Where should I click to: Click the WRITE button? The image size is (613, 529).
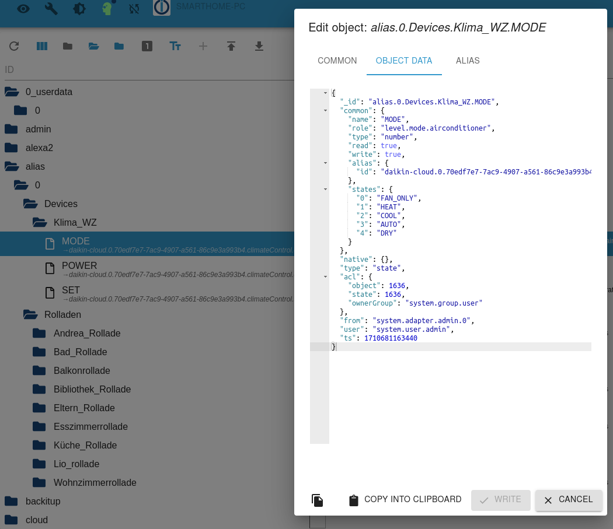point(500,500)
